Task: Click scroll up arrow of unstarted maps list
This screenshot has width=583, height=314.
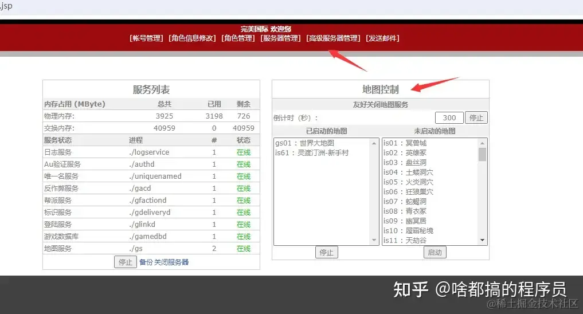Action: click(482, 143)
